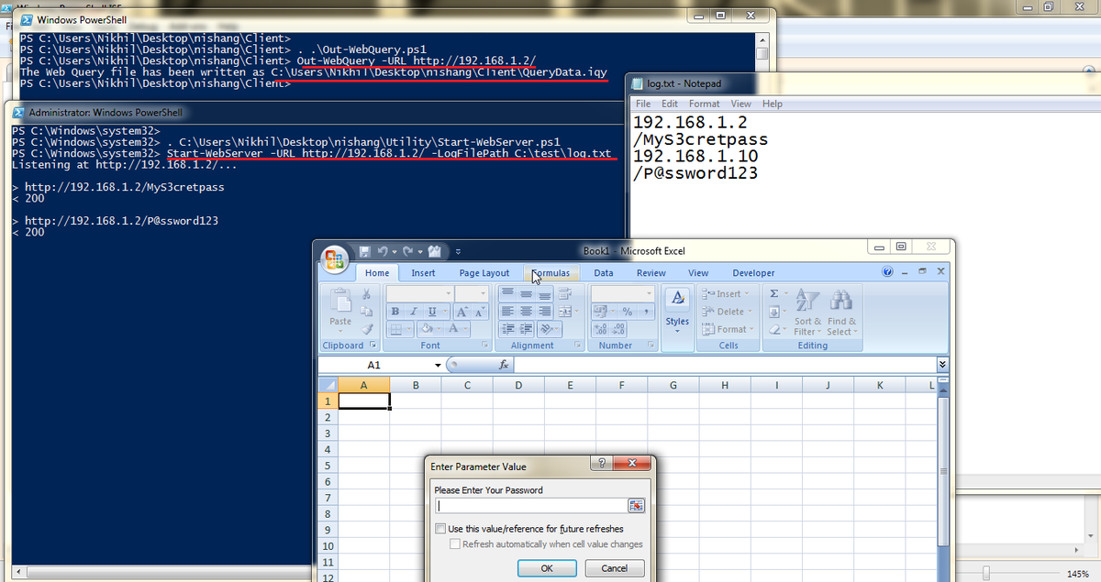Check Use this value/reference for future refreshes

pos(439,529)
